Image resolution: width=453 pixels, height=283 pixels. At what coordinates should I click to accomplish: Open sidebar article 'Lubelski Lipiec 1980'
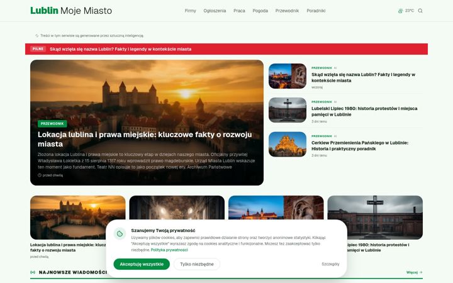(x=364, y=111)
